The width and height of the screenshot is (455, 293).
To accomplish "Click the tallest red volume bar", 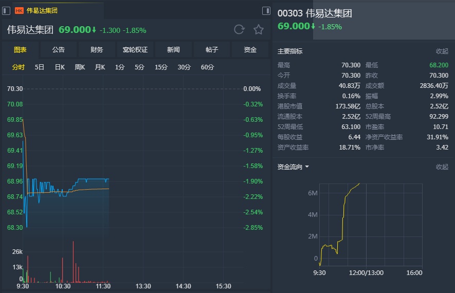I will pyautogui.click(x=73, y=262).
